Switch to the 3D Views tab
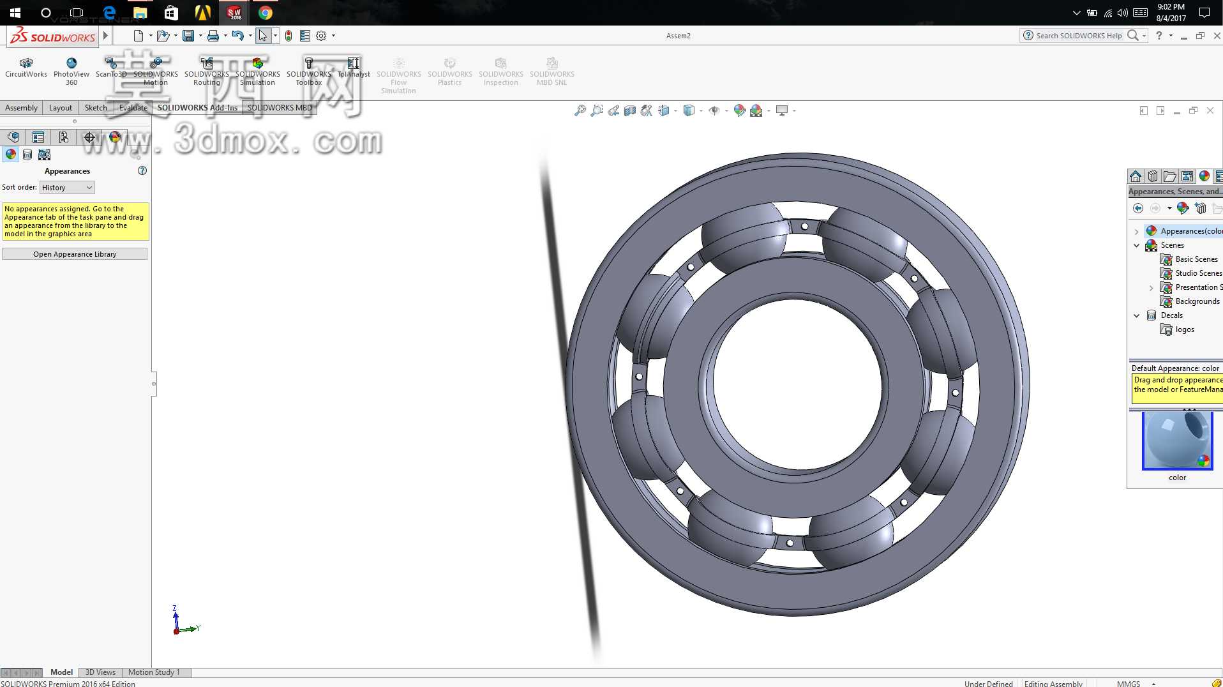This screenshot has height=687, width=1223. 100,672
